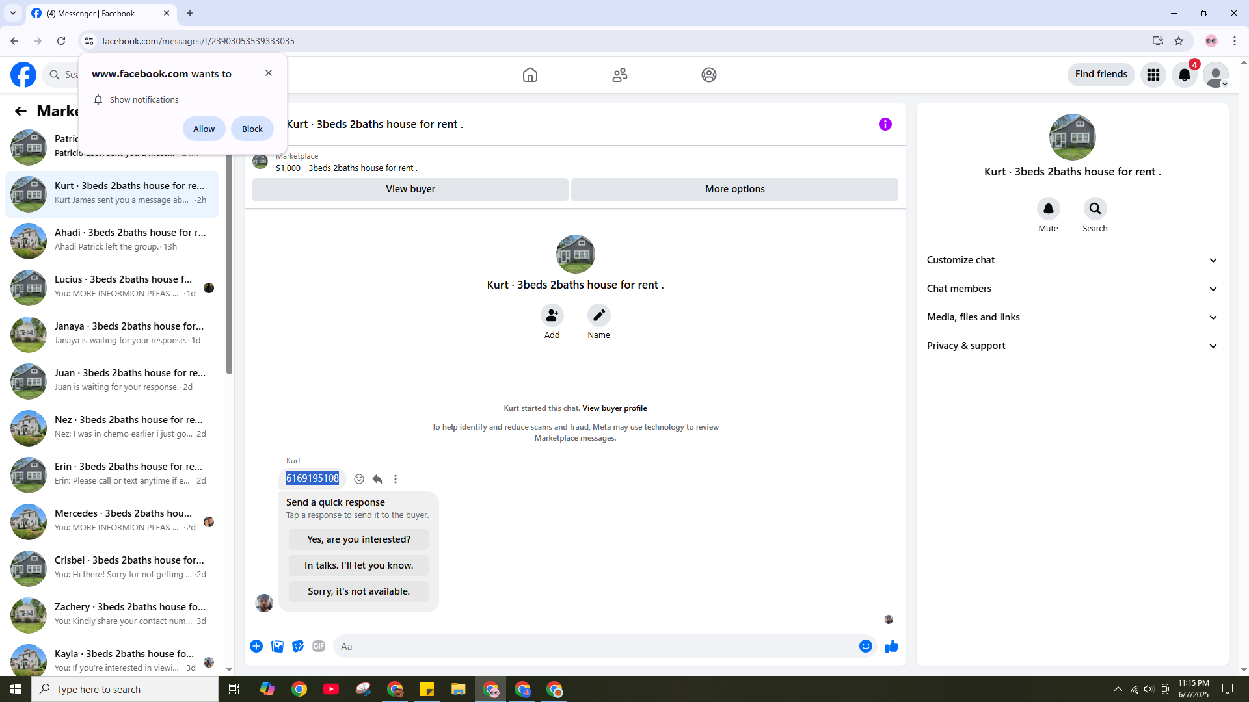The image size is (1249, 702).
Task: Send quick response 'Sorry, it's not available.'
Action: click(x=358, y=591)
